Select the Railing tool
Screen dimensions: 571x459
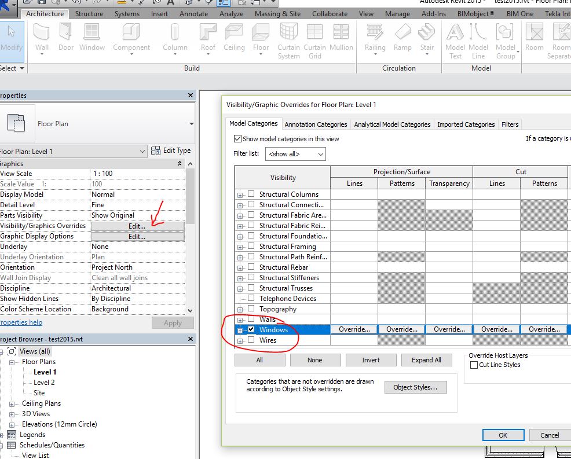click(x=375, y=38)
